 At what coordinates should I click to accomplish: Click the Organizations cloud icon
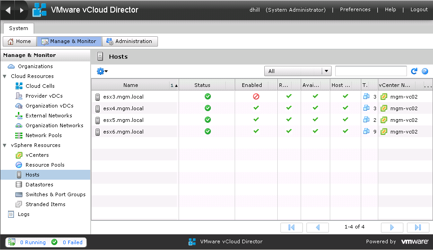pyautogui.click(x=11, y=66)
